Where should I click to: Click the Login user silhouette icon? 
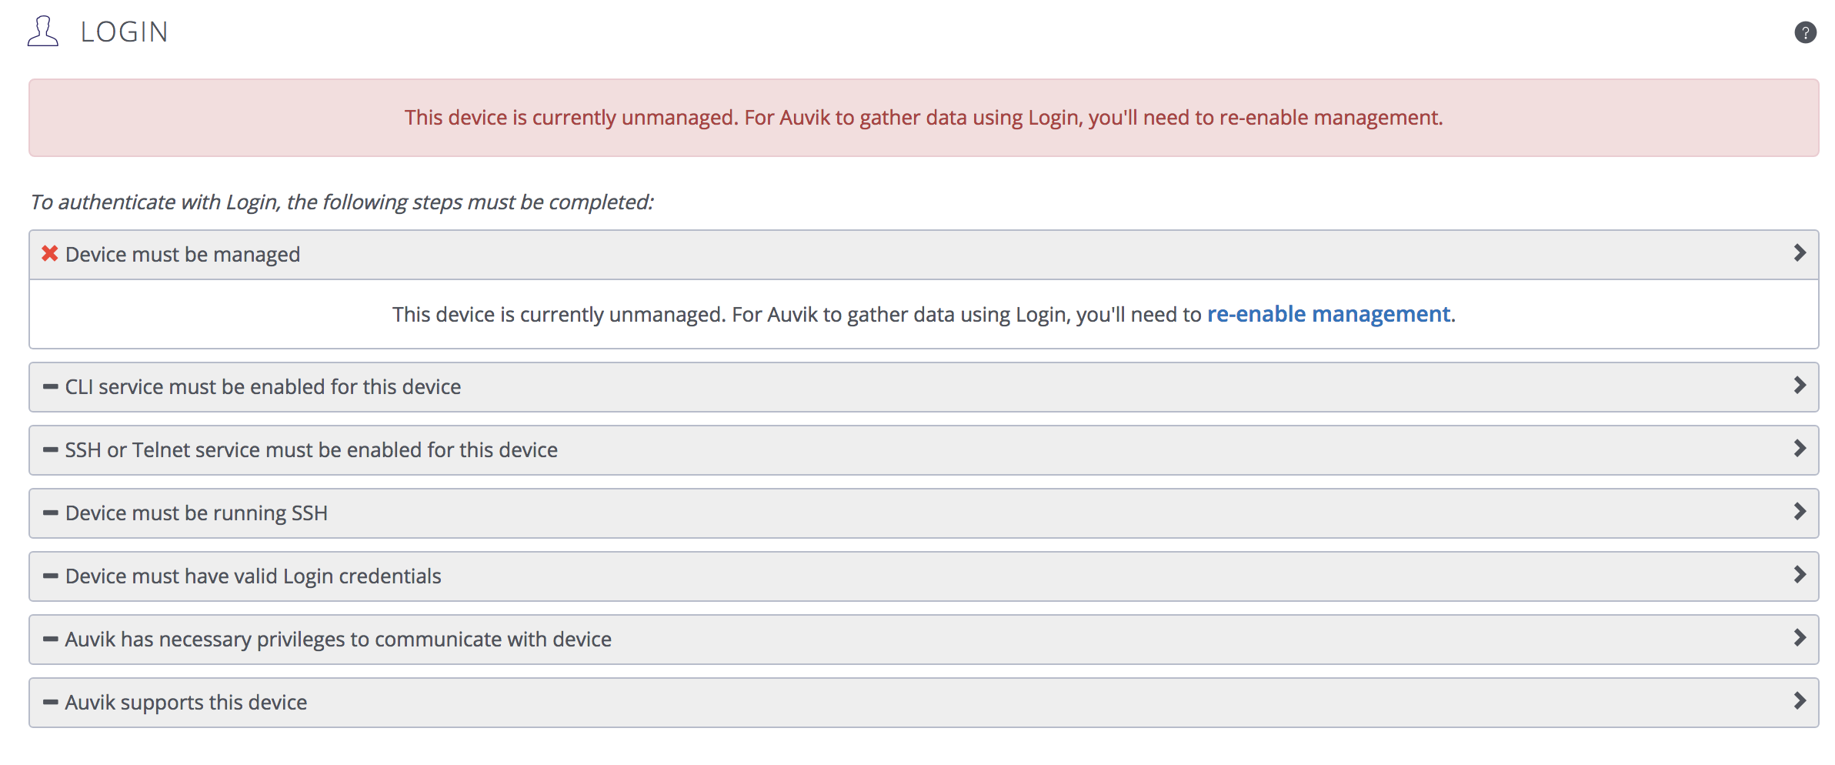tap(43, 32)
